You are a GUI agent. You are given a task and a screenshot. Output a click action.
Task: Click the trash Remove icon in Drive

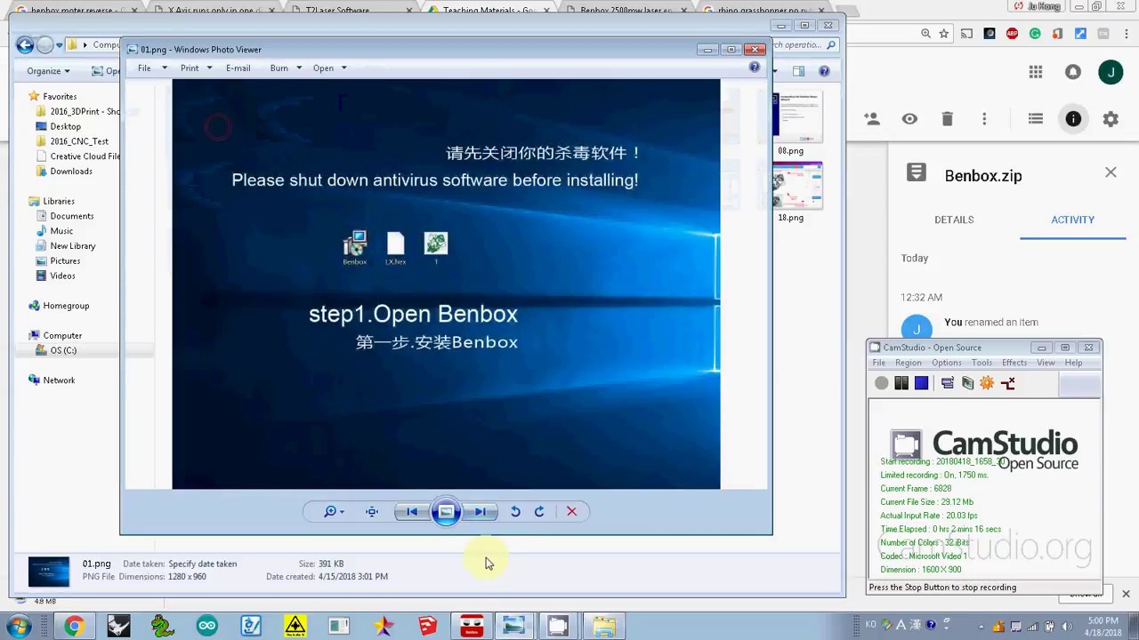click(947, 118)
